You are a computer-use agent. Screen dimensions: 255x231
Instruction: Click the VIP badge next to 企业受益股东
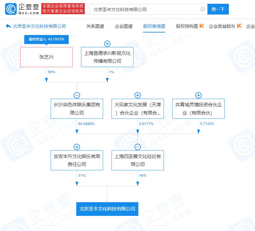[x=239, y=26]
